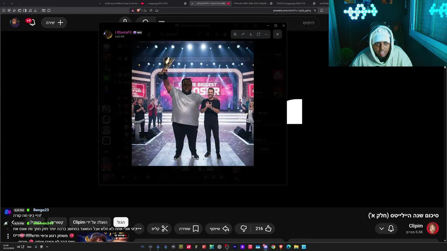
Task: Download the image from the viewer toolbar
Action: click(250, 34)
